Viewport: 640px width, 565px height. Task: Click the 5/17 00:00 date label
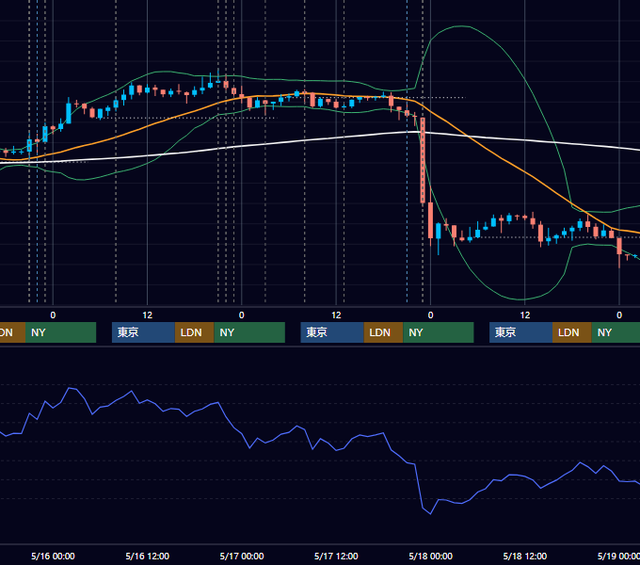pyautogui.click(x=242, y=556)
